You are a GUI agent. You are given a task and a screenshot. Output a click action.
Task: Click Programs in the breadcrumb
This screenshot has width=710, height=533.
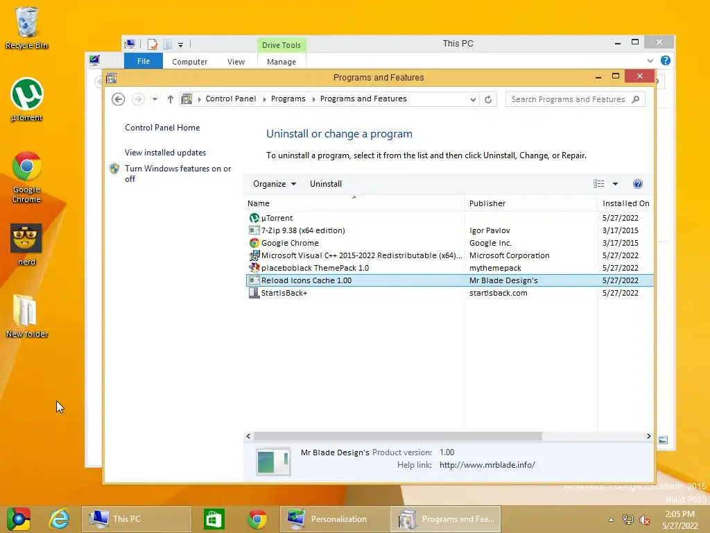click(x=288, y=99)
